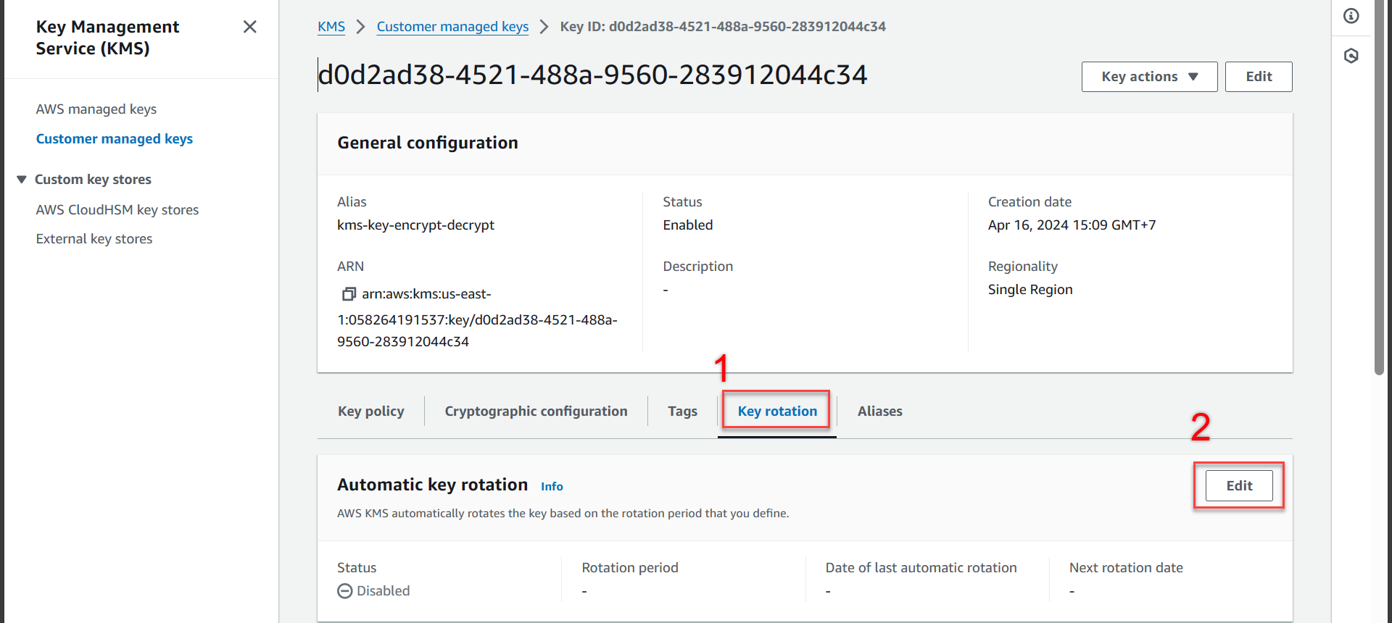
Task: Open AWS CloudHSM key stores
Action: tap(117, 210)
